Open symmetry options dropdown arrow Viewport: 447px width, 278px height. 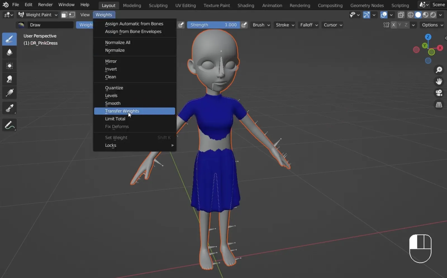tap(413, 25)
